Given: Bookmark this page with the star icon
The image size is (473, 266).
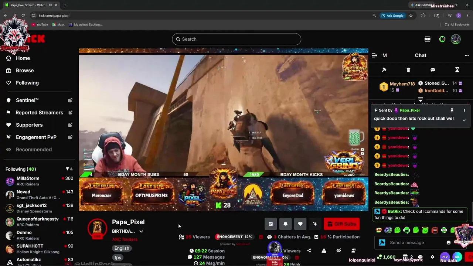Looking at the screenshot, I should [411, 16].
